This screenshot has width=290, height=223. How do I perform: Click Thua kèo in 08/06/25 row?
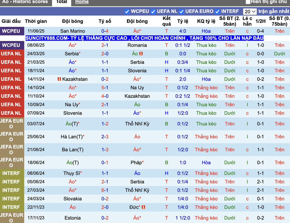(x=206, y=45)
